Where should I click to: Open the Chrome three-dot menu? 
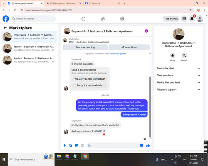click(x=204, y=10)
